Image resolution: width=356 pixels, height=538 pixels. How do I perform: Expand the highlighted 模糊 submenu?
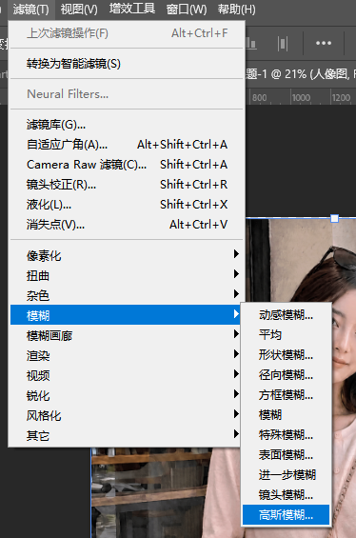tap(127, 314)
